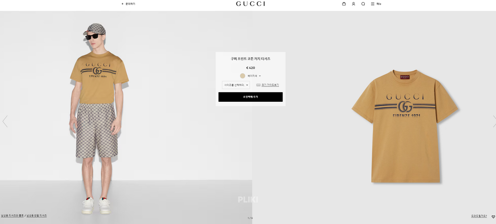The height and width of the screenshot is (224, 496).
Task: Click the plus icon beside contact us
Action: (123, 4)
